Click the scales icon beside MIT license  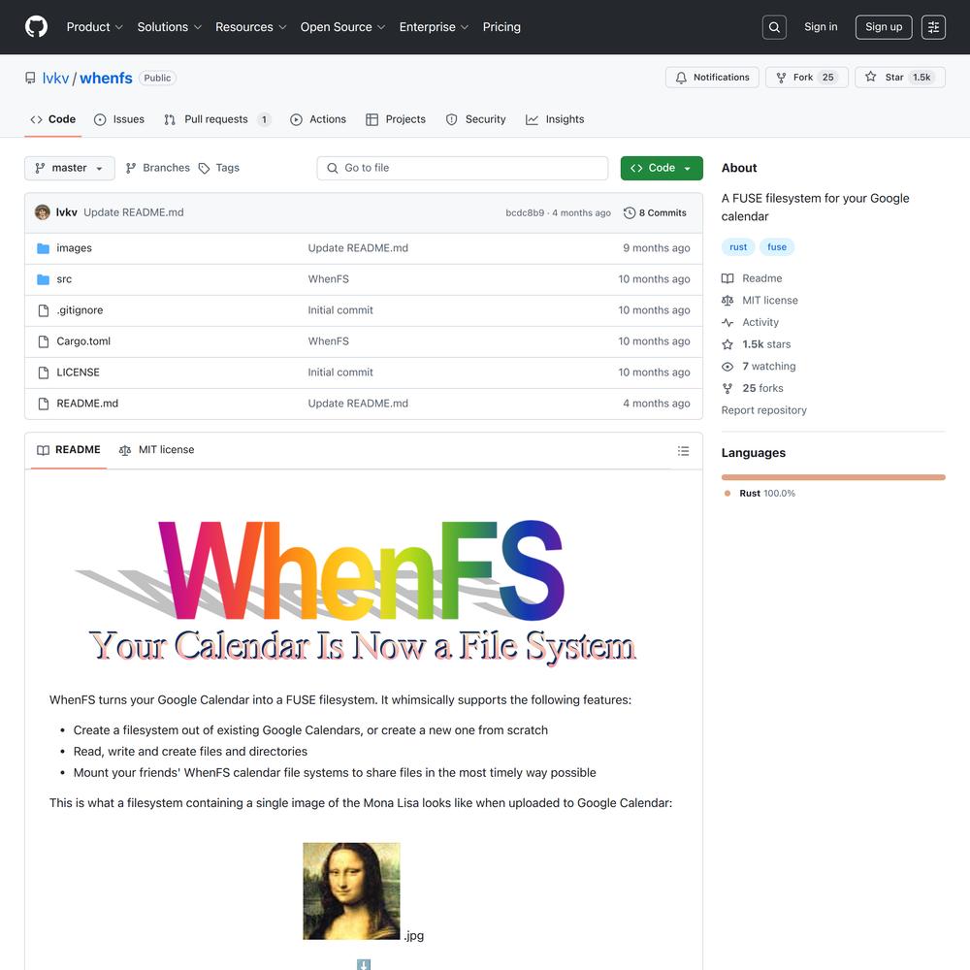pos(727,301)
